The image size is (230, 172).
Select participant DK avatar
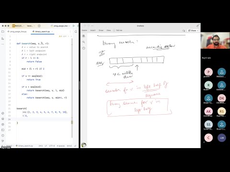(x=222, y=98)
